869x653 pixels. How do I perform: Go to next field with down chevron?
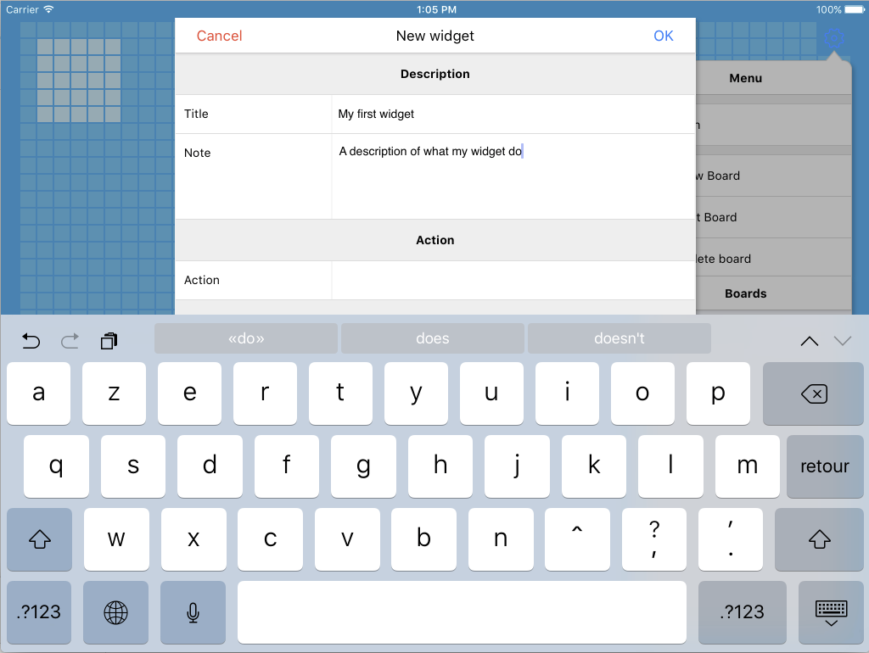click(x=842, y=341)
